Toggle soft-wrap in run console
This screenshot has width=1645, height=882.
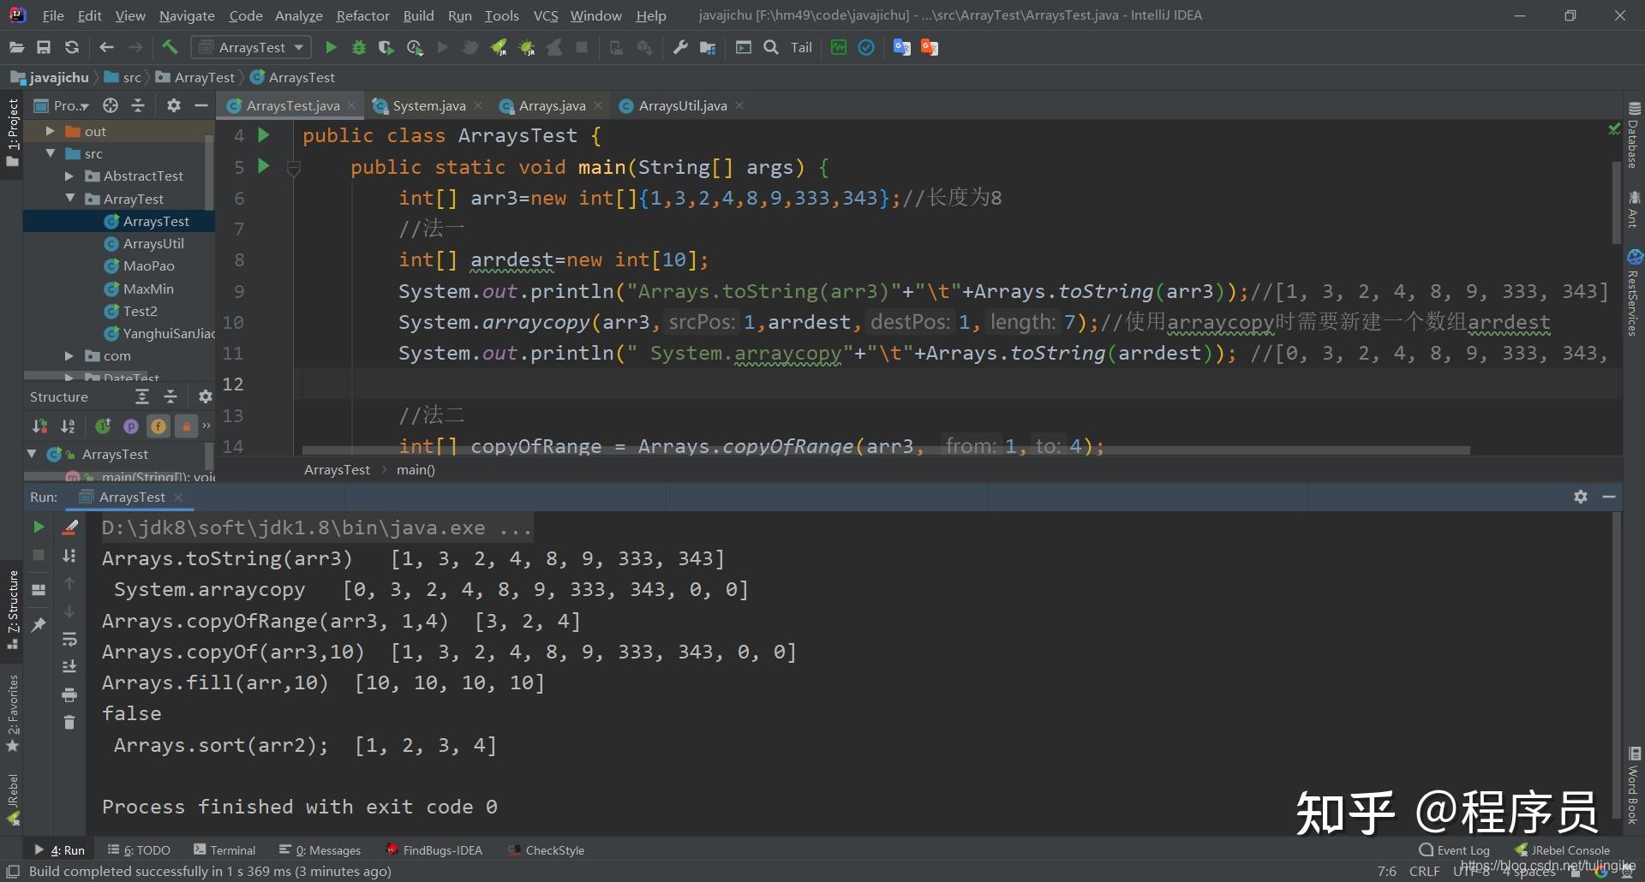[x=69, y=639]
